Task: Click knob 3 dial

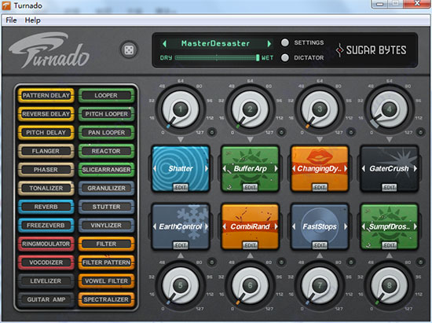Action: [320, 109]
